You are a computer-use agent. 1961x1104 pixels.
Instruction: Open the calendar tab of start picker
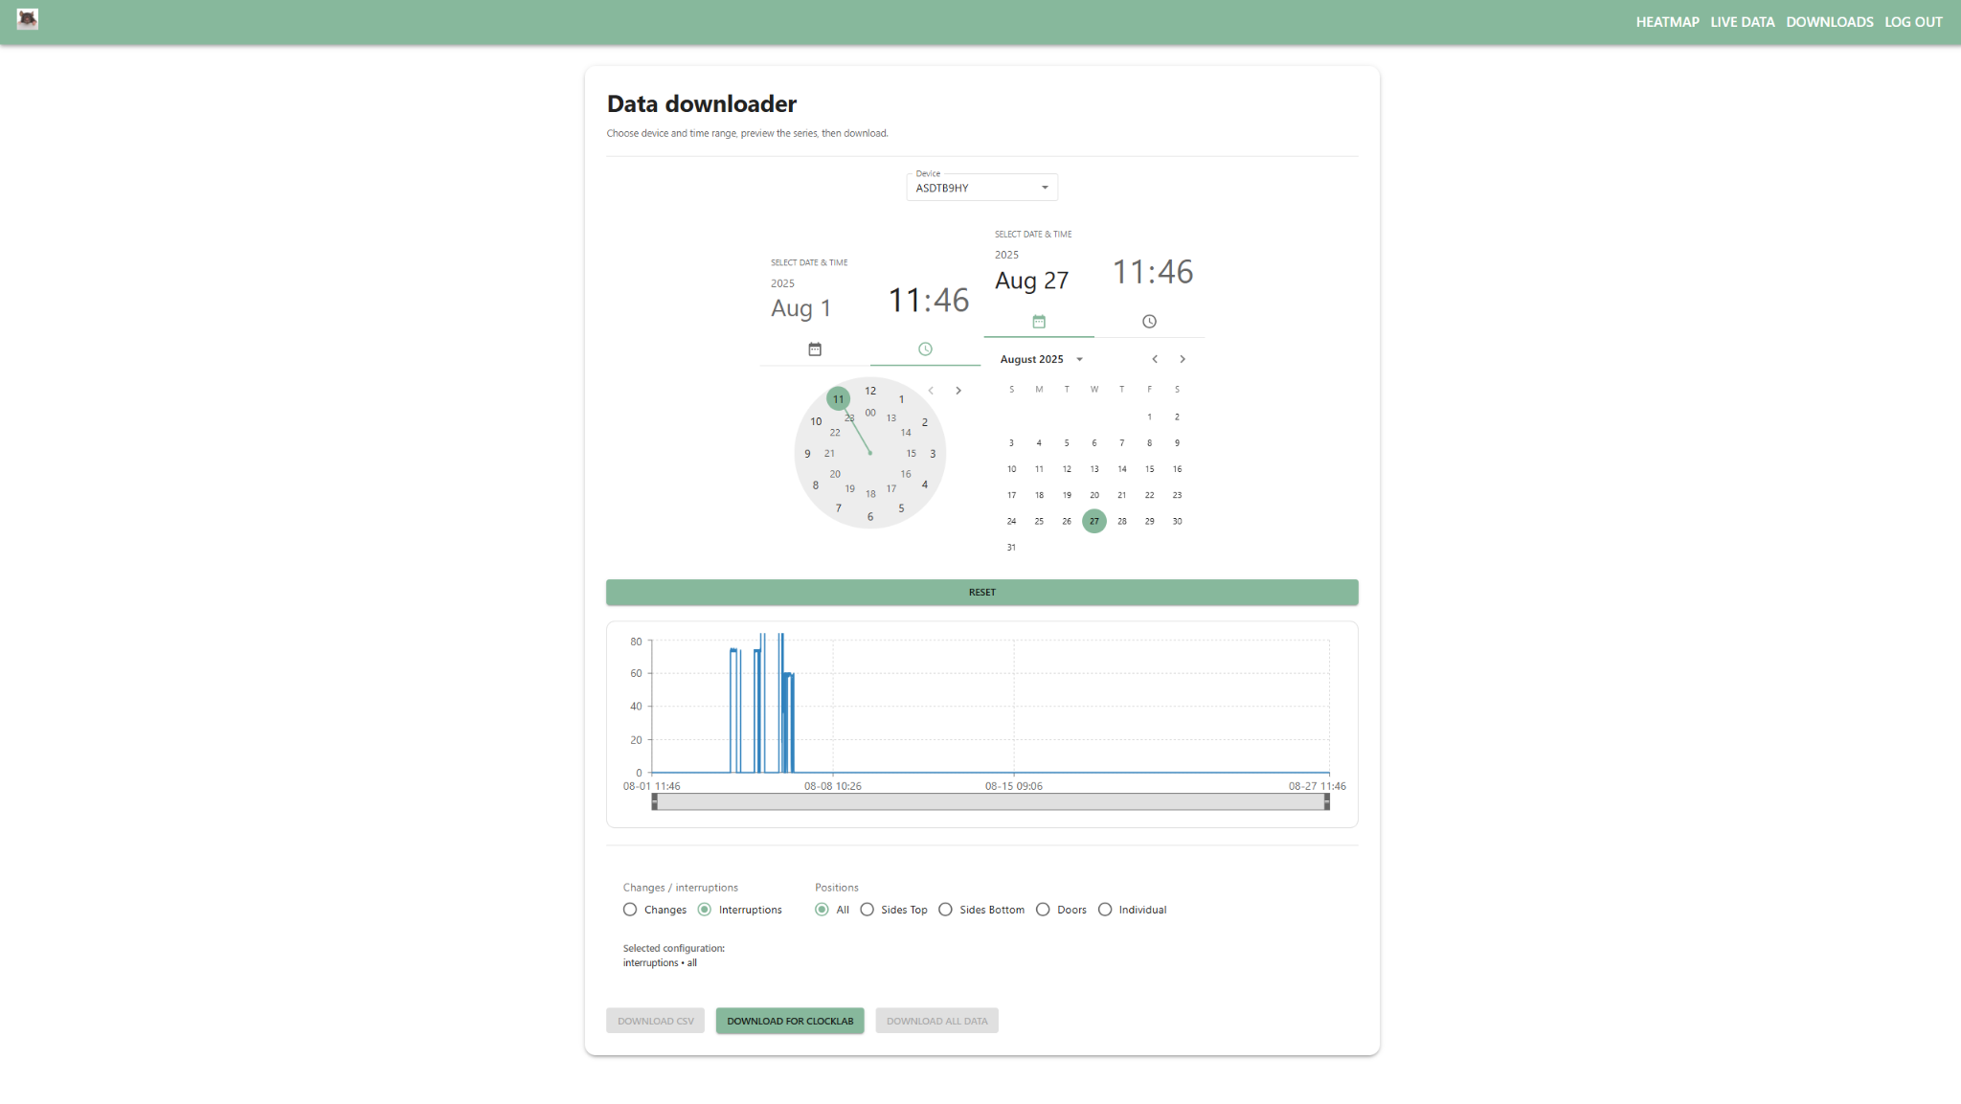coord(815,349)
